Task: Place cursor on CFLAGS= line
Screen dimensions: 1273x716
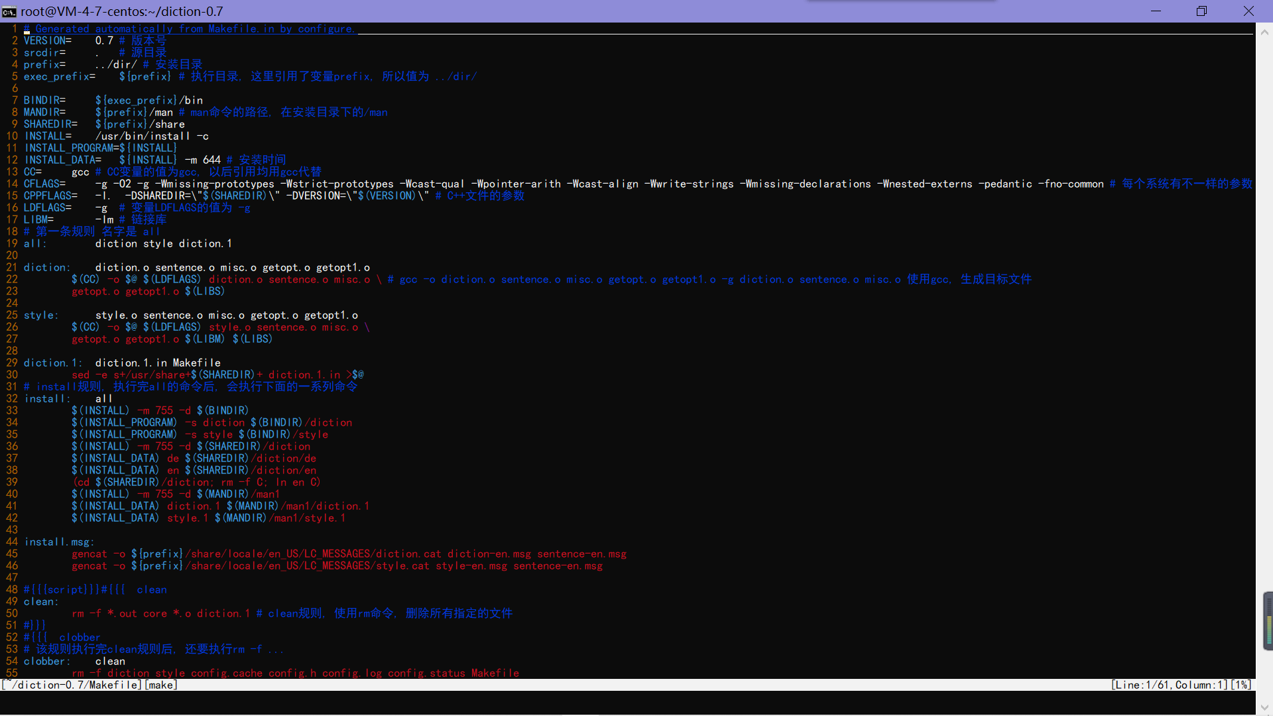Action: coord(44,184)
